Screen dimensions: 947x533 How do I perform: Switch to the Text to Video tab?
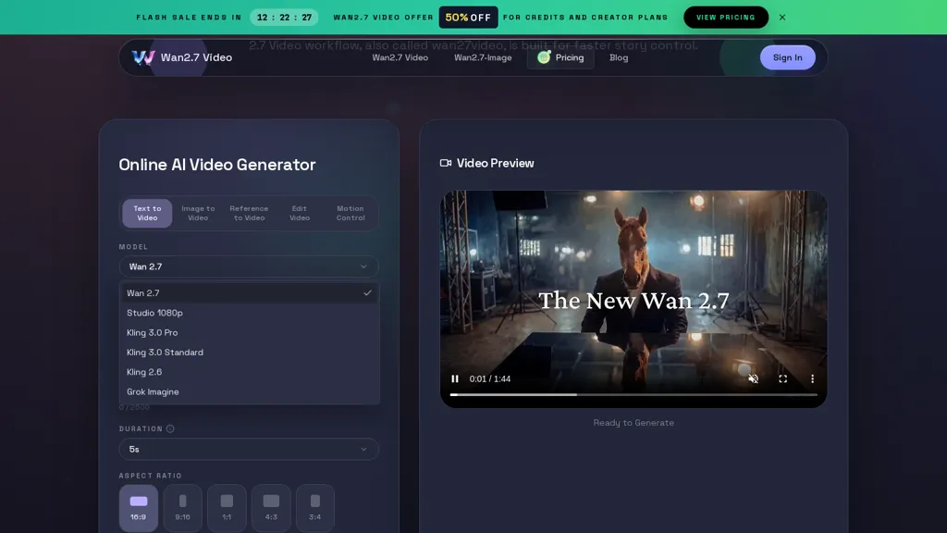tap(147, 214)
